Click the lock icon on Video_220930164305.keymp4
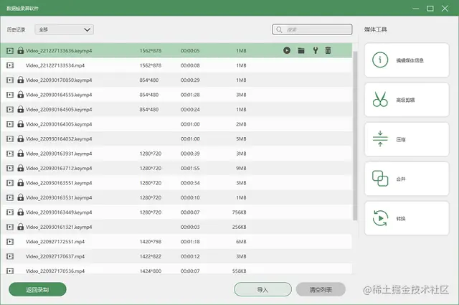The image size is (459, 305). (x=21, y=123)
